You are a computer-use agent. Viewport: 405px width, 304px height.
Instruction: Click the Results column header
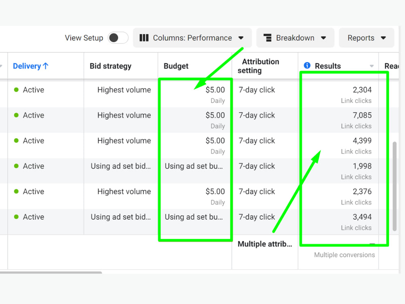pos(328,66)
